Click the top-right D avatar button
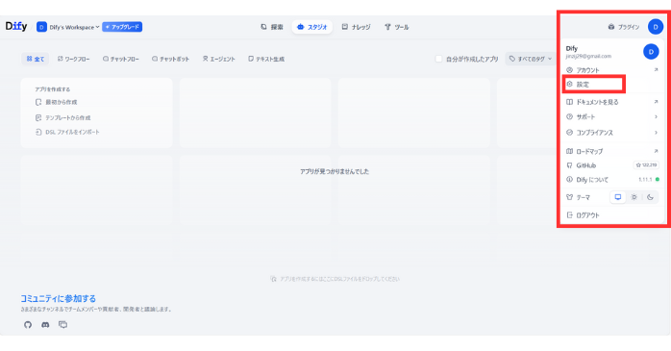 pos(656,27)
